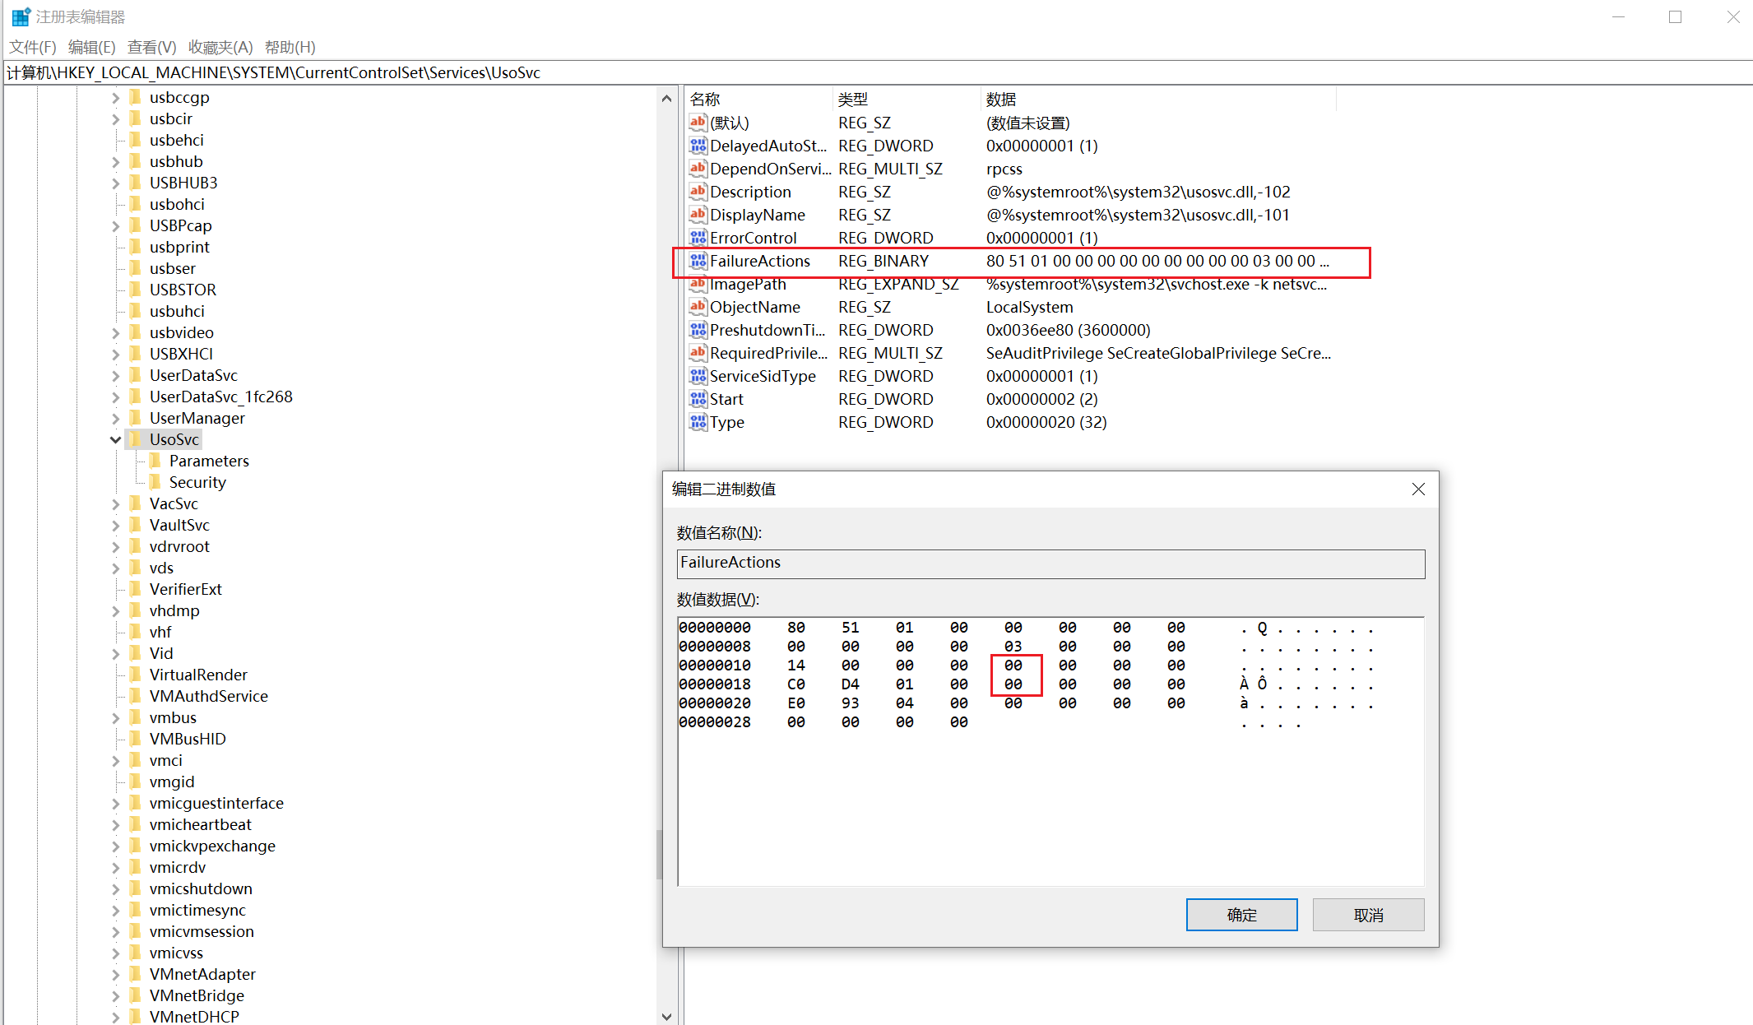Click scroll down arrow of key tree
Image resolution: width=1753 pixels, height=1025 pixels.
point(666,1016)
